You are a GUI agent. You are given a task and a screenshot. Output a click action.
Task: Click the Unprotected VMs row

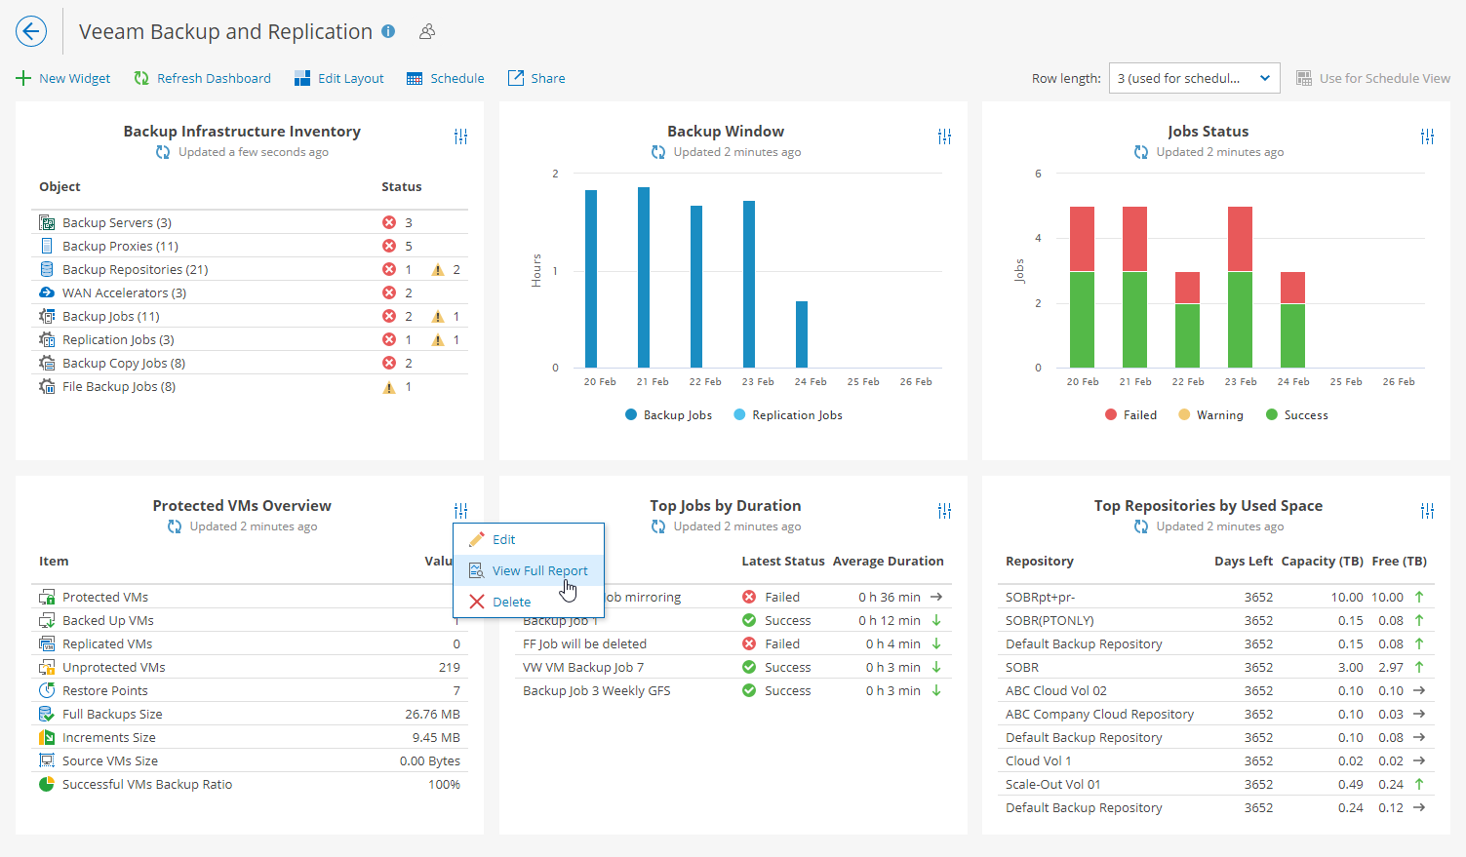tap(250, 667)
